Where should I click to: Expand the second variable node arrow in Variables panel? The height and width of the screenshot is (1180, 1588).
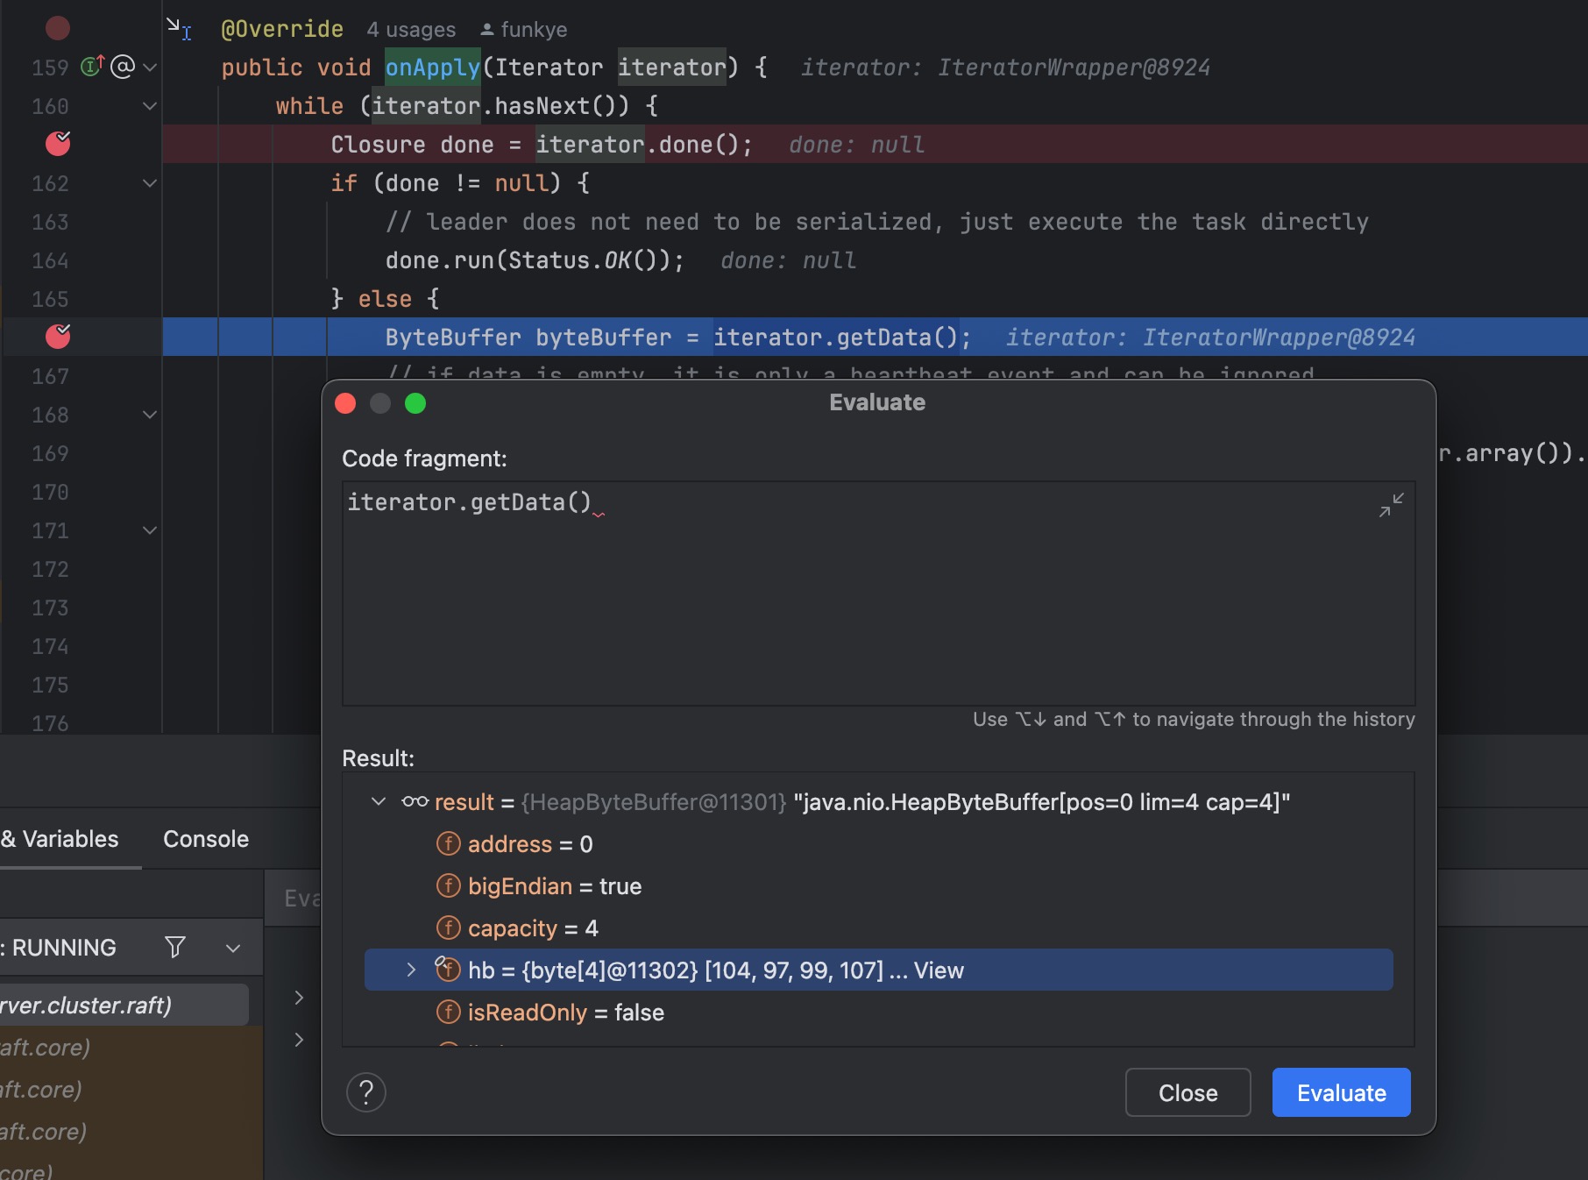[299, 1040]
